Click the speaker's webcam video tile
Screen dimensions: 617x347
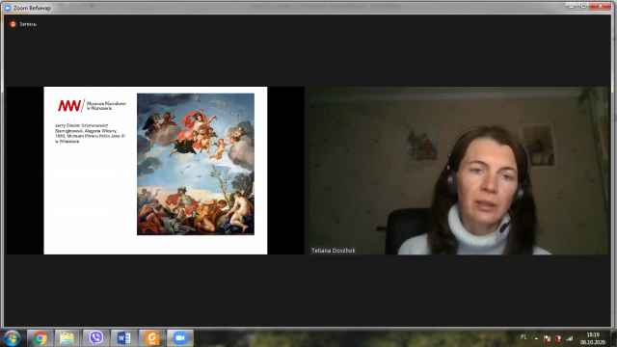[459, 171]
